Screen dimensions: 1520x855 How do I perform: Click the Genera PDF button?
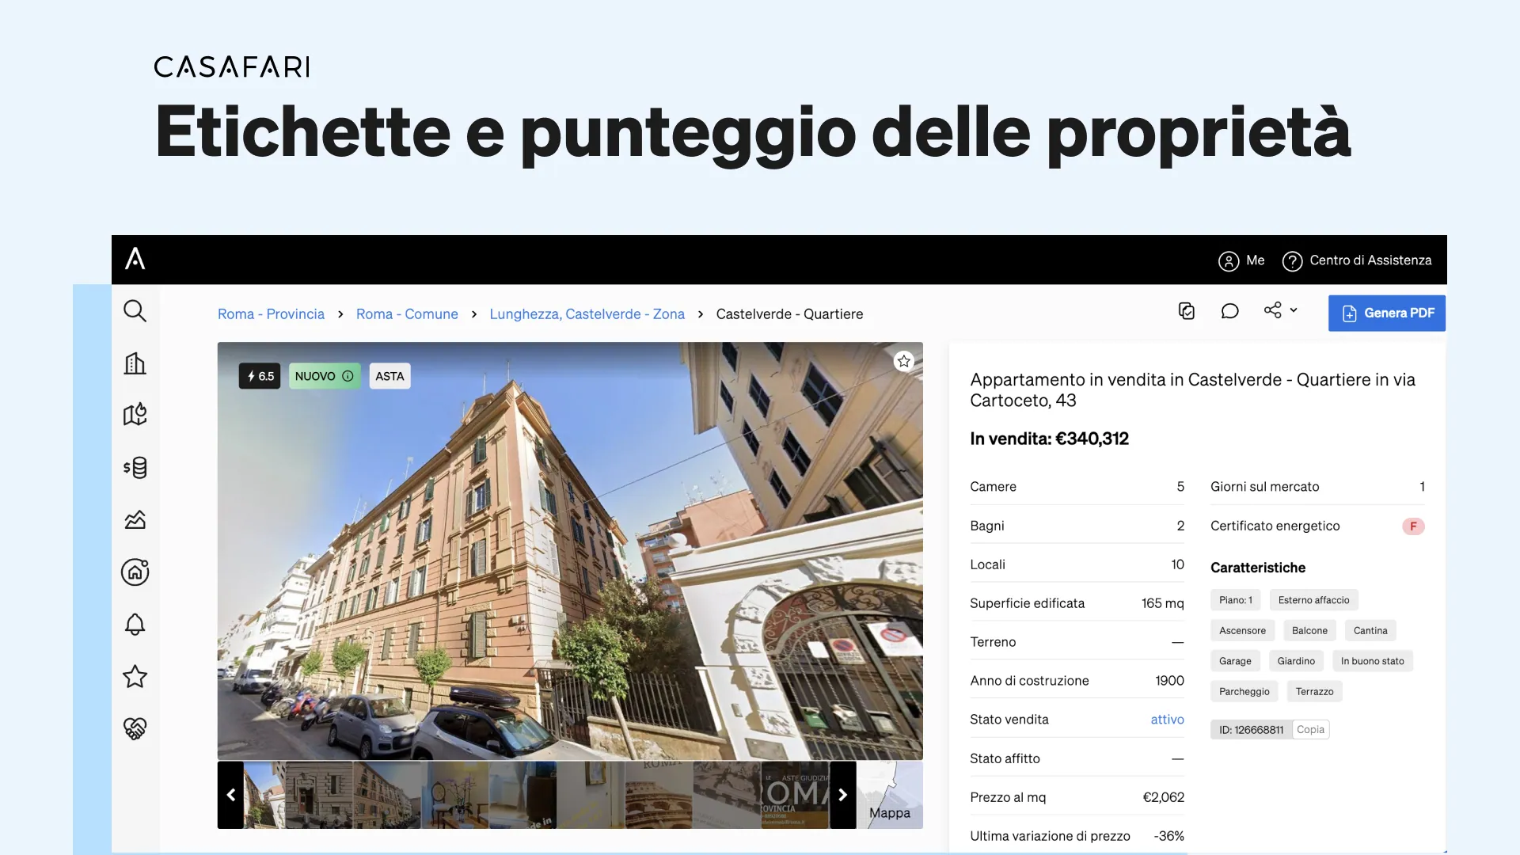(1387, 313)
